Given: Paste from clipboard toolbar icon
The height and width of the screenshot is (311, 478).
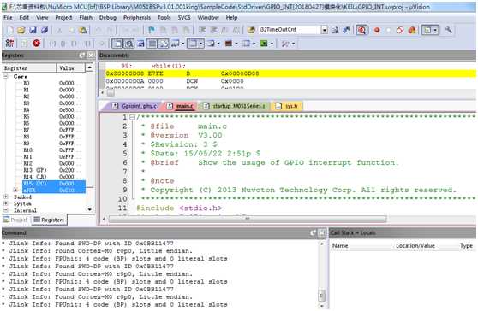Looking at the screenshot, I should point(82,30).
